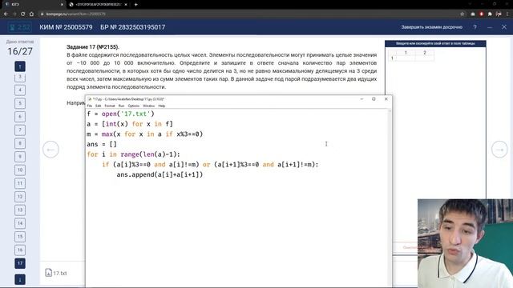Minimize the exam panel dash icon in header
This screenshot has height=288, width=513.
tap(490, 27)
